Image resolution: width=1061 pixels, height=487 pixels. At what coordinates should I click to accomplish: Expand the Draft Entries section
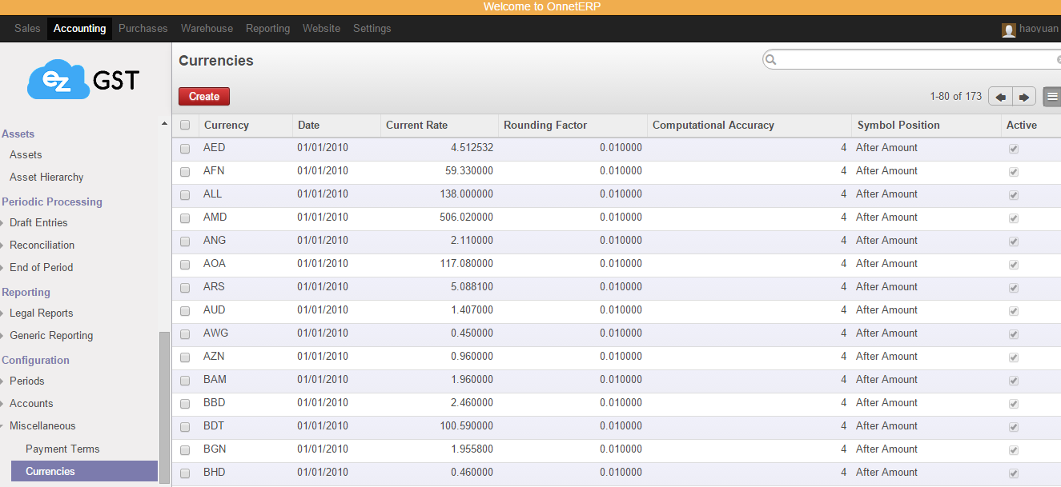coord(37,222)
